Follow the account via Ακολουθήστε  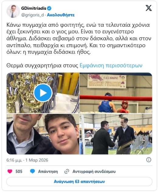coord(61,15)
